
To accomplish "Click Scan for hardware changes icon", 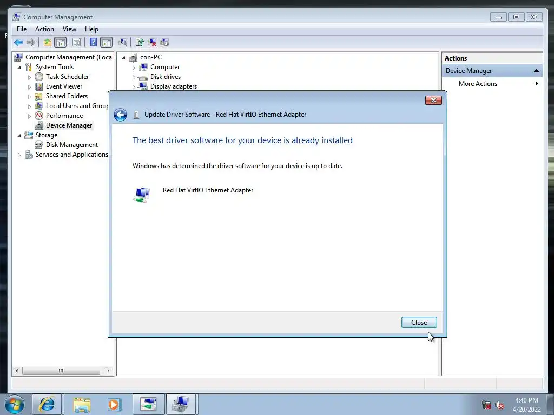I will point(123,43).
